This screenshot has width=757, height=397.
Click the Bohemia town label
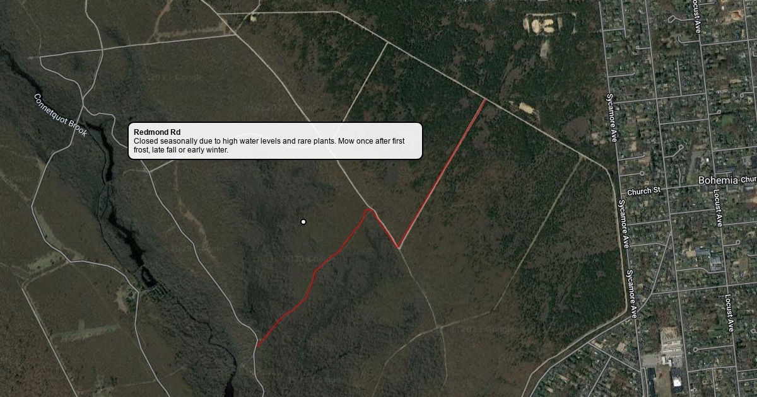tap(718, 180)
